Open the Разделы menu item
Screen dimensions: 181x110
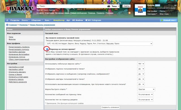15,20
